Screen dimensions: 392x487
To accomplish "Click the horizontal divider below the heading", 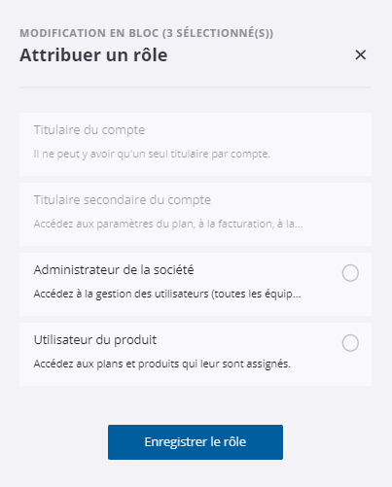I will 196,87.
